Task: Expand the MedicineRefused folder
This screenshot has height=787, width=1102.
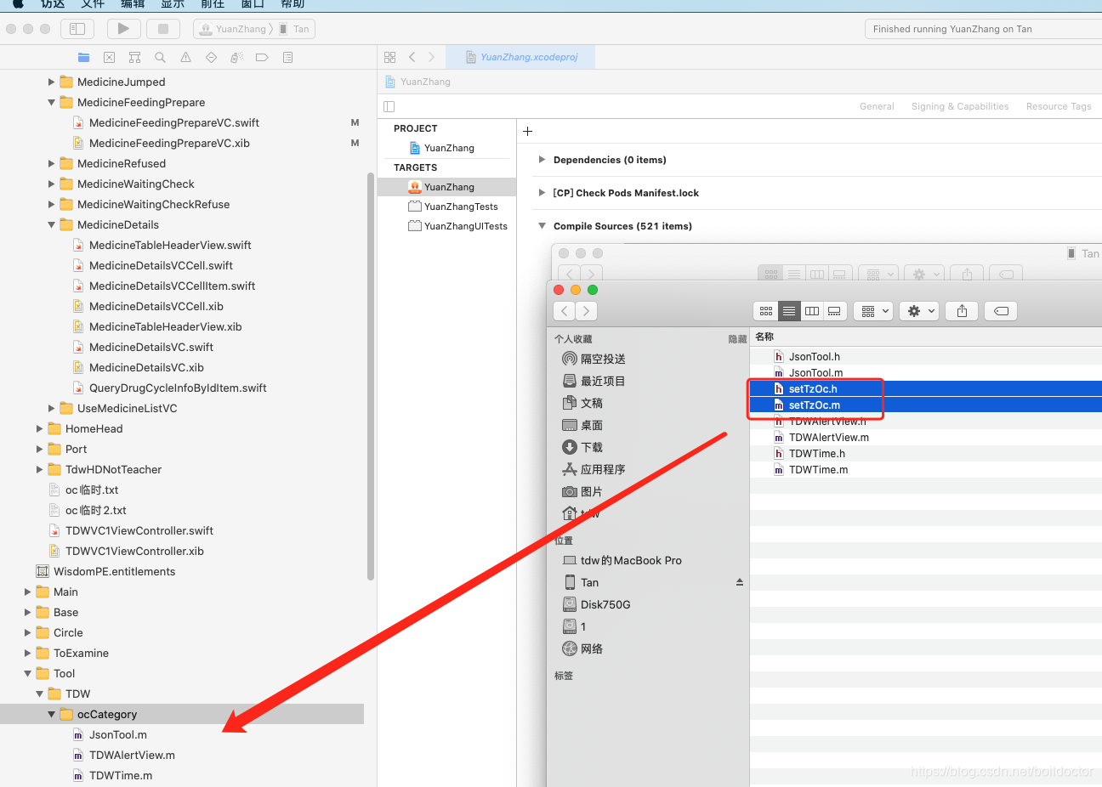Action: point(51,164)
